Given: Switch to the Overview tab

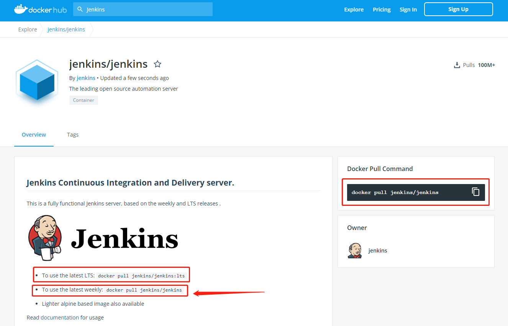Looking at the screenshot, I should tap(34, 135).
